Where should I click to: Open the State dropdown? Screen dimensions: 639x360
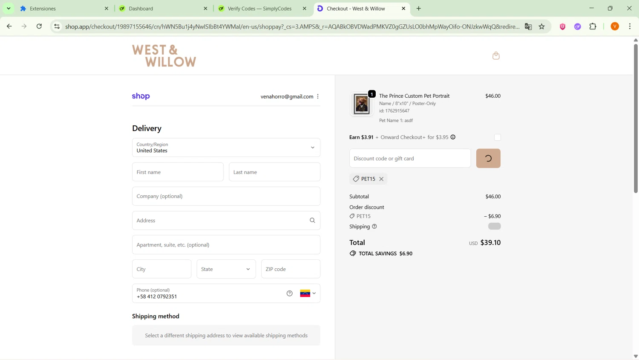[226, 269]
